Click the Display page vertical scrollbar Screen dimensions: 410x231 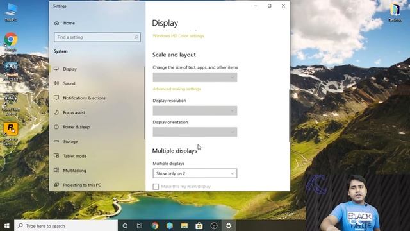point(289,116)
